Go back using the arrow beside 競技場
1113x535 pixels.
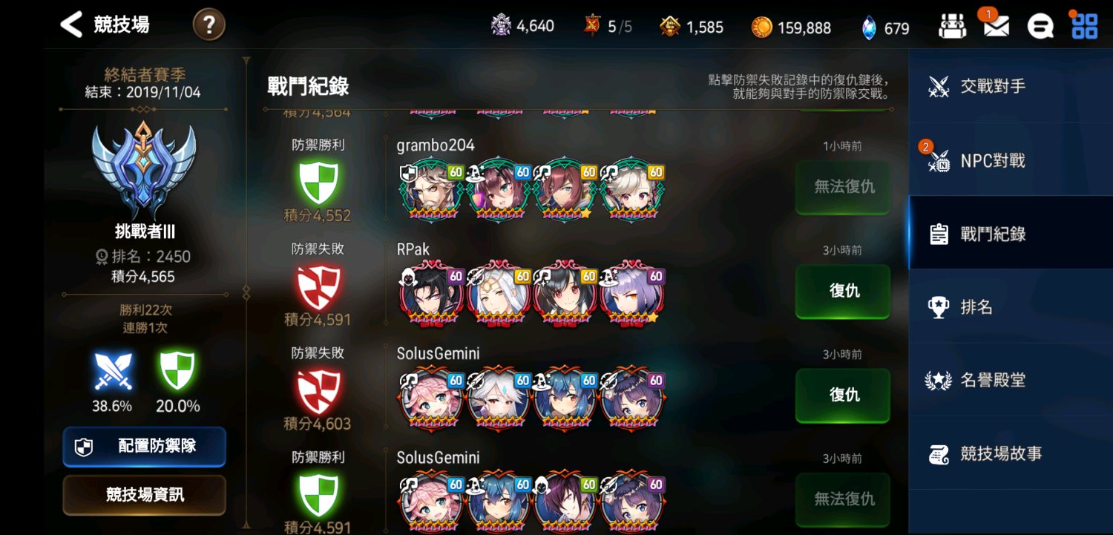tap(71, 24)
